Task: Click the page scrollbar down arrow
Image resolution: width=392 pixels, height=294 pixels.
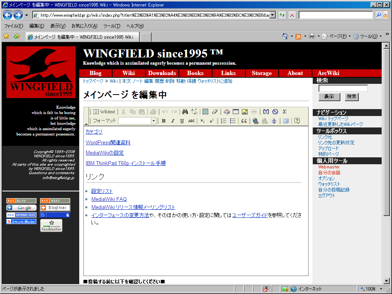Action: tap(386, 281)
